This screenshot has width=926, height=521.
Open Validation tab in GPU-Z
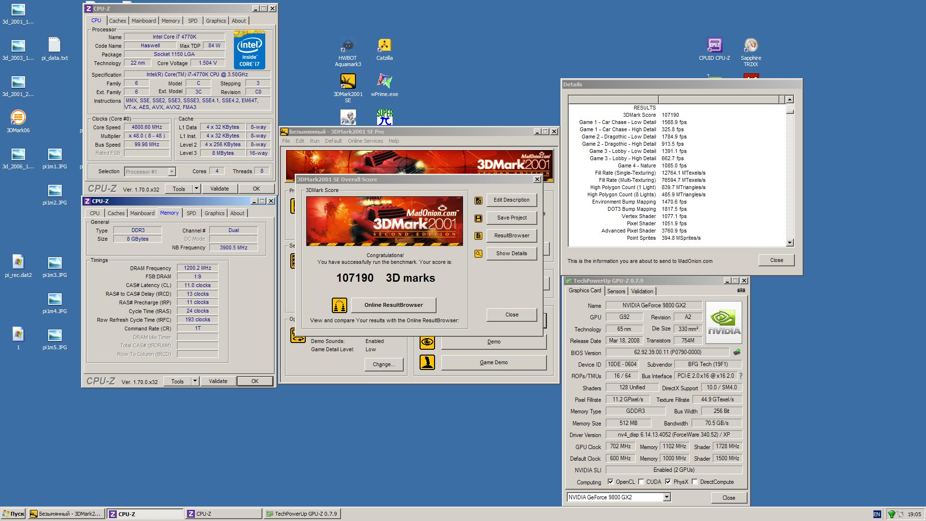[x=642, y=291]
